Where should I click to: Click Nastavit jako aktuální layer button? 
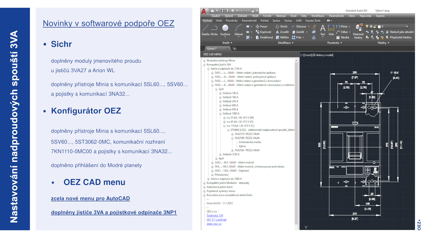(x=400, y=32)
